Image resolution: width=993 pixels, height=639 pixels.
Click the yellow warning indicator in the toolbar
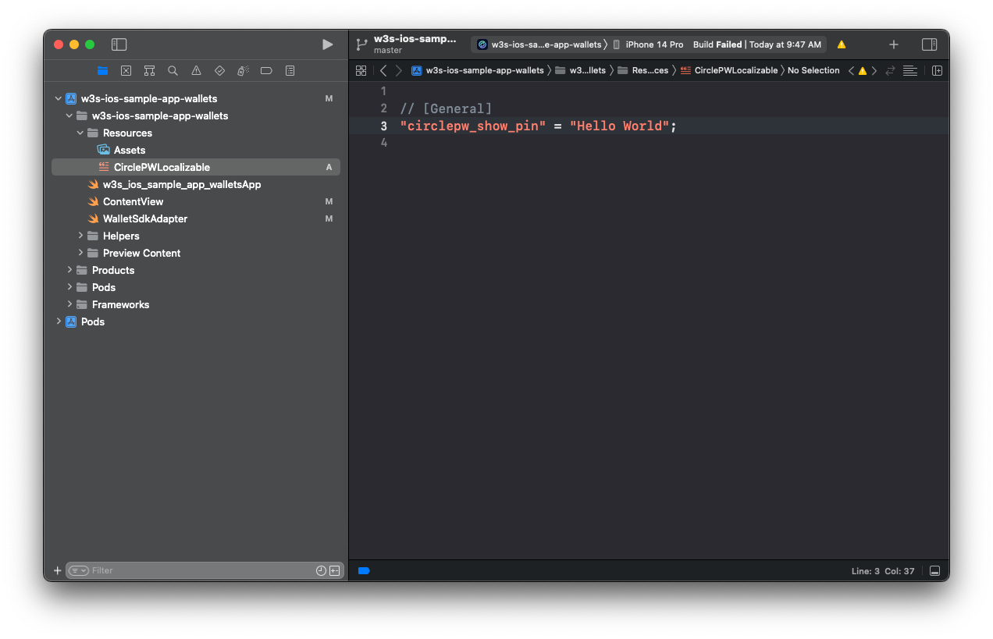pyautogui.click(x=842, y=44)
